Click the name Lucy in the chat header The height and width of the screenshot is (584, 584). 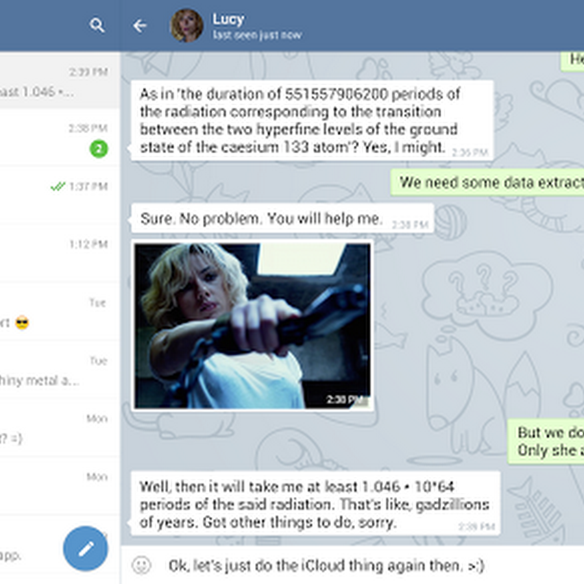click(228, 19)
